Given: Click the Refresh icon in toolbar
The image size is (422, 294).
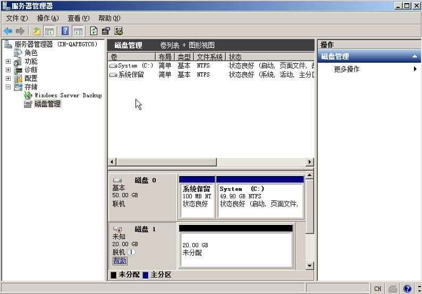Looking at the screenshot, I should (x=94, y=31).
